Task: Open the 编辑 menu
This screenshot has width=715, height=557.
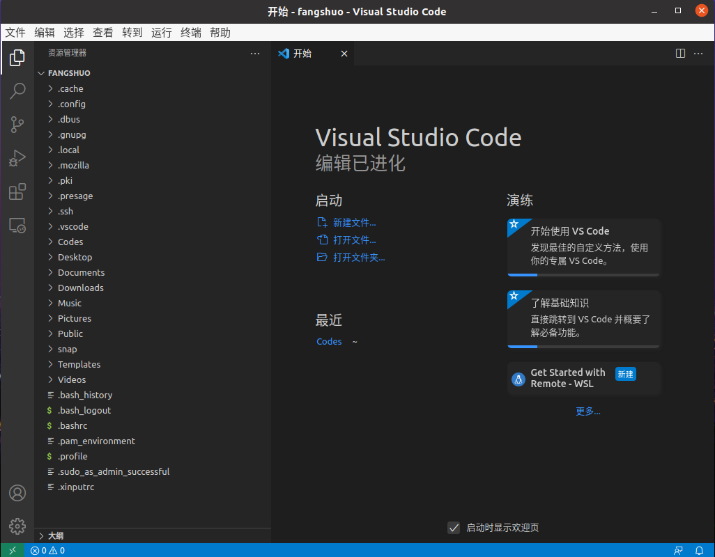Action: coord(45,33)
